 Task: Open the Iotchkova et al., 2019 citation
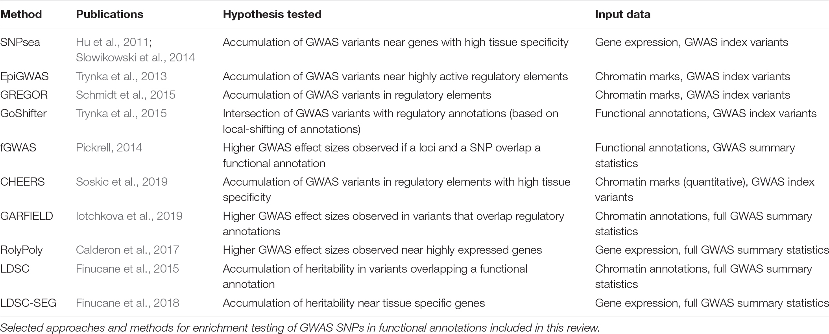(x=129, y=216)
